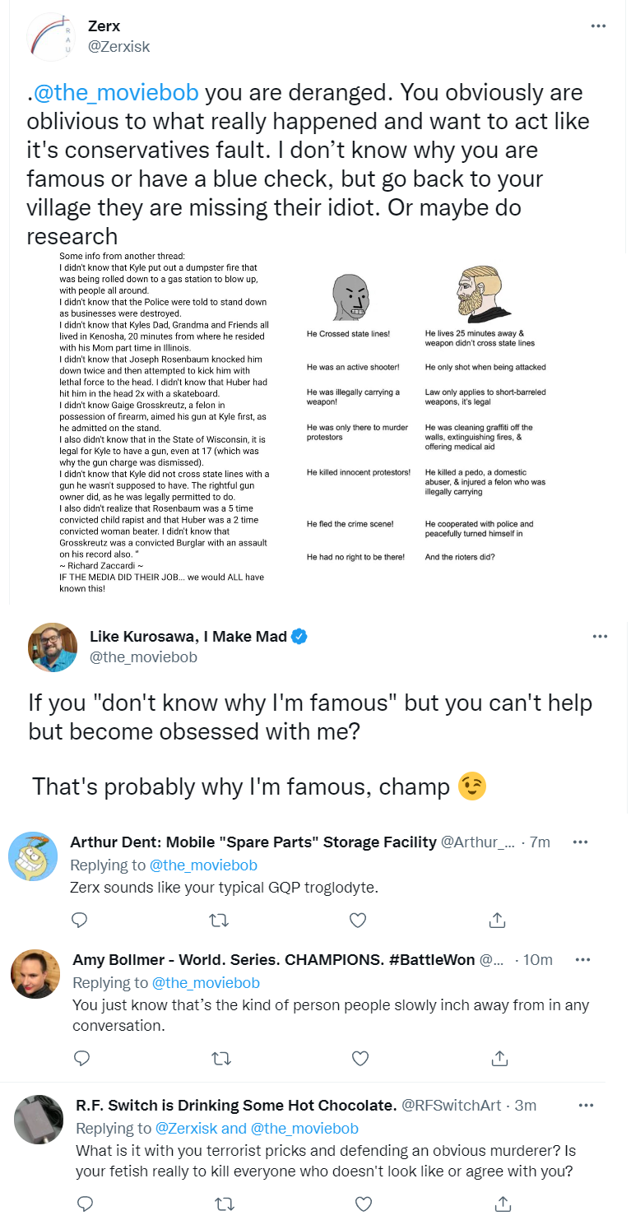
Task: Like Amy Bollmer's tweet
Action: (360, 1057)
